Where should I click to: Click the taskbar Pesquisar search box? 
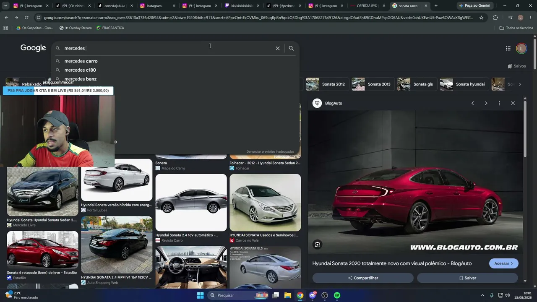(238, 295)
